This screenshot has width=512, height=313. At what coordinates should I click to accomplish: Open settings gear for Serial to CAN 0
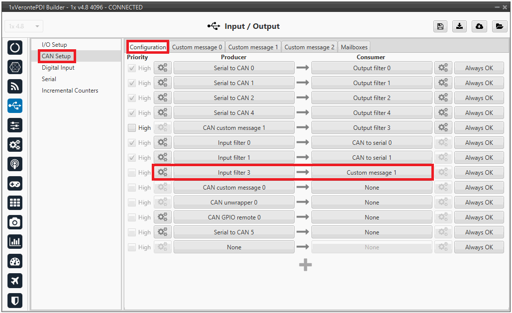pos(163,68)
